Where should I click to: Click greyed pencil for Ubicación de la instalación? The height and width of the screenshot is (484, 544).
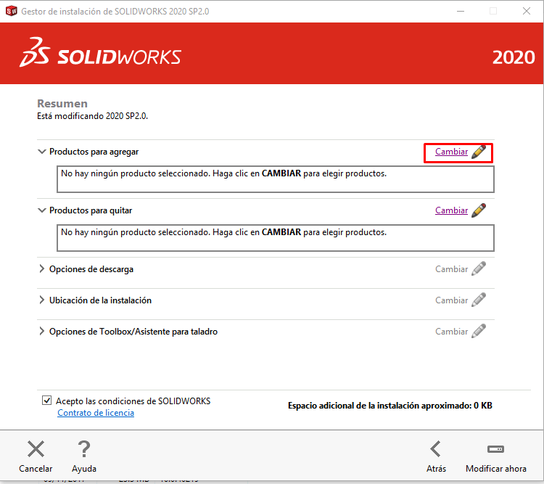coord(479,300)
